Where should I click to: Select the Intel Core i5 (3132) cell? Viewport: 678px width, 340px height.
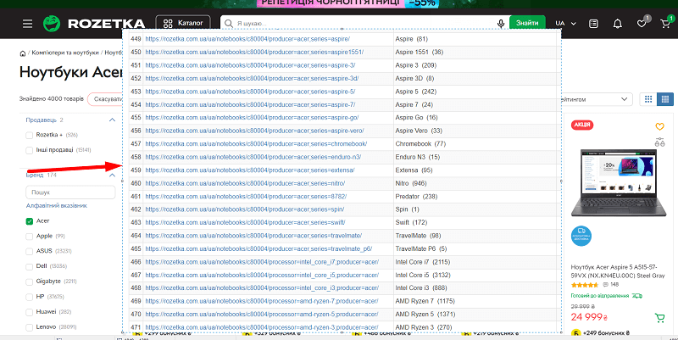pyautogui.click(x=475, y=275)
